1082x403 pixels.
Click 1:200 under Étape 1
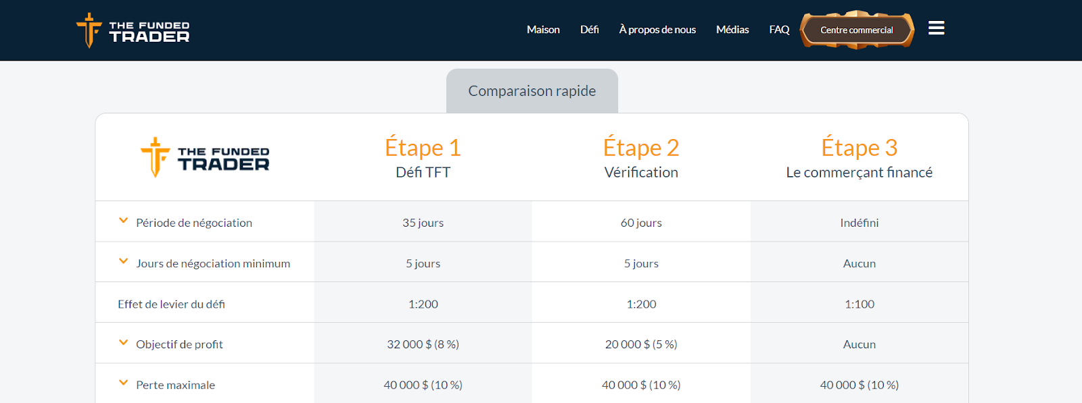(423, 304)
